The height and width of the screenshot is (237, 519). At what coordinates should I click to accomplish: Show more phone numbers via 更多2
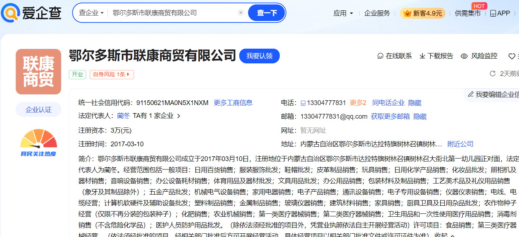(358, 103)
